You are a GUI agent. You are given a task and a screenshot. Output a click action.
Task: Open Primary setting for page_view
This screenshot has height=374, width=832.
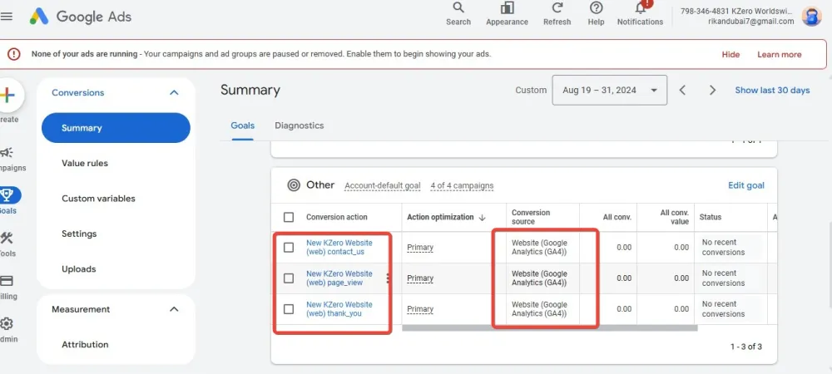click(420, 278)
